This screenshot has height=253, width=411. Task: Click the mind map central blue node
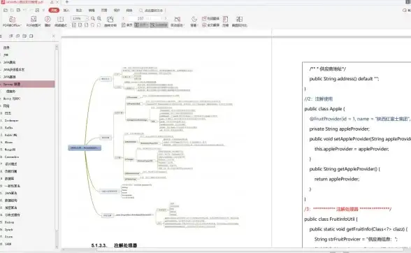pos(85,148)
